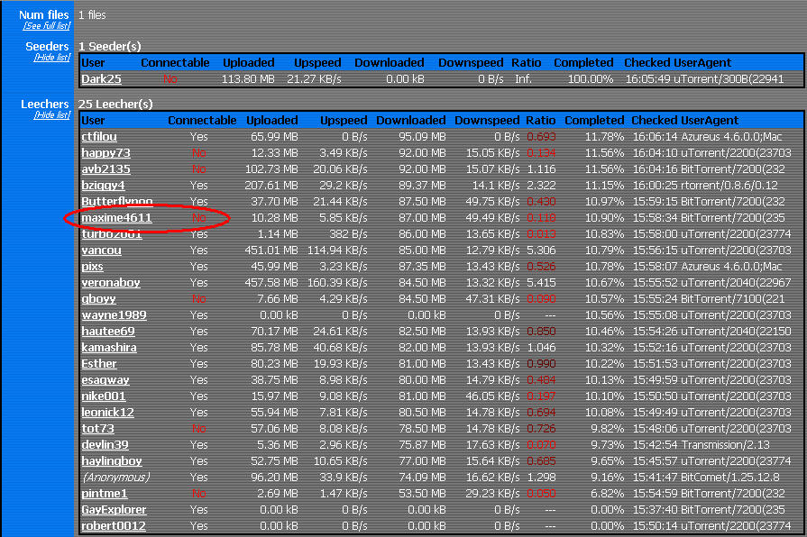Hide the Seeders list
This screenshot has height=537, width=807.
[x=51, y=57]
